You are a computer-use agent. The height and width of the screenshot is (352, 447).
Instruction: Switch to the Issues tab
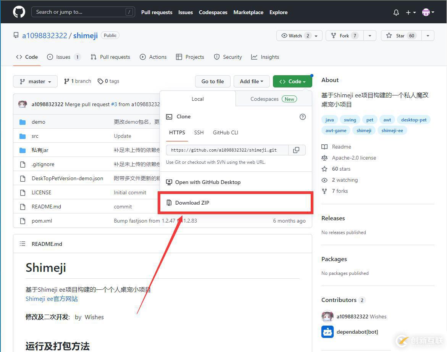pos(64,57)
